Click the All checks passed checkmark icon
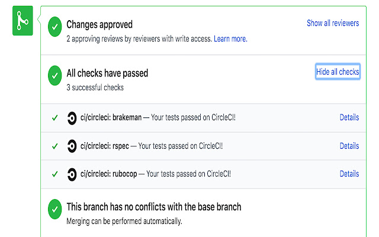379x237 pixels. pos(54,75)
